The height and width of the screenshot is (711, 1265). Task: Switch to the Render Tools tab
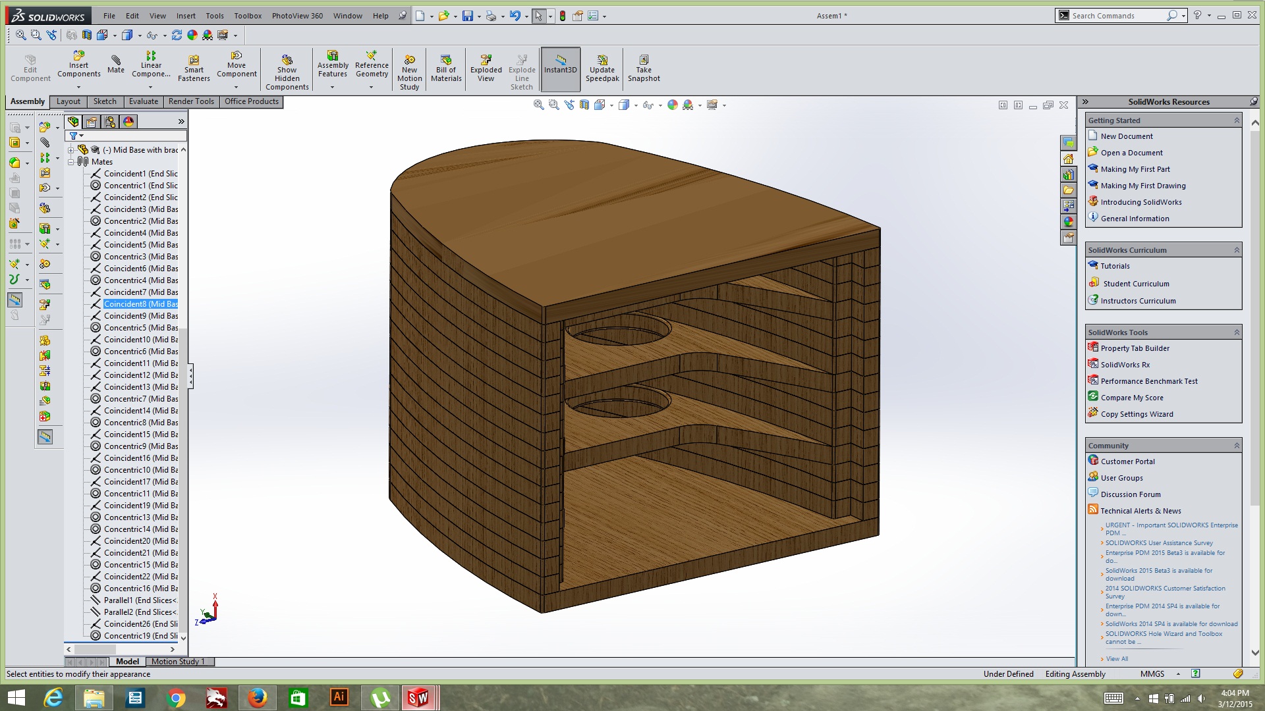191,101
